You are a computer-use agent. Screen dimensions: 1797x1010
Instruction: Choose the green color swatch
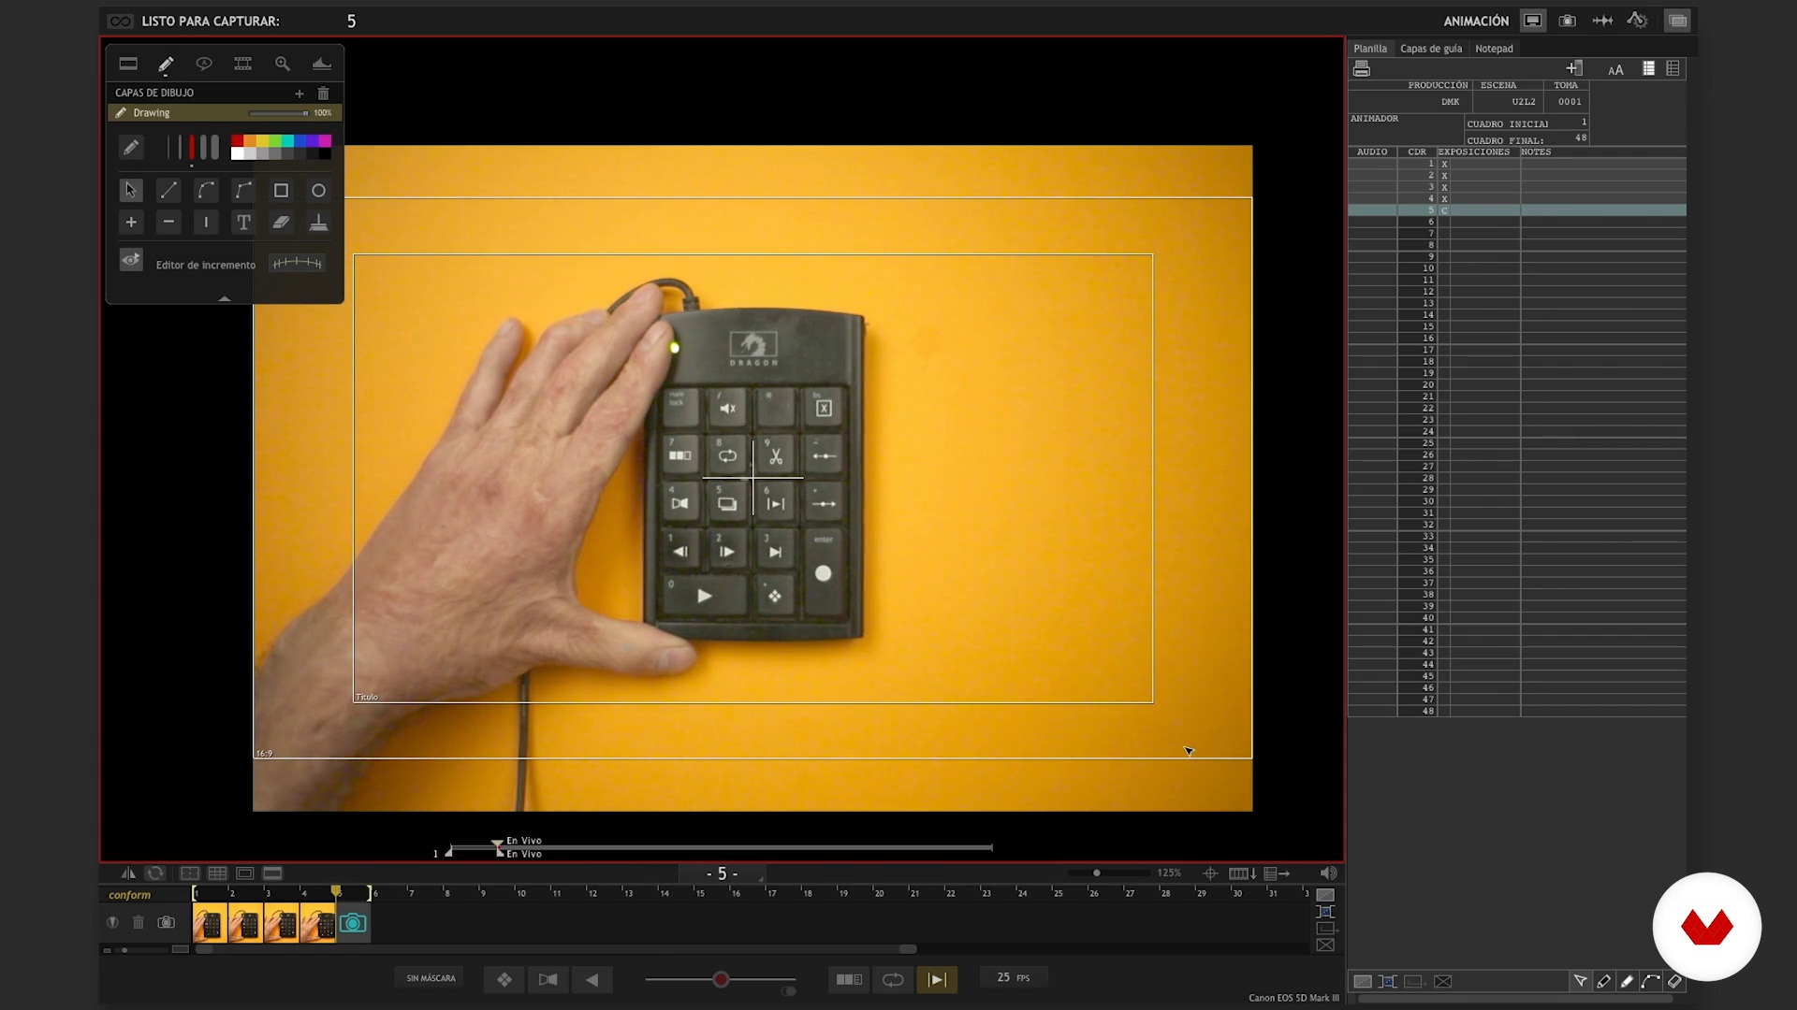point(275,141)
